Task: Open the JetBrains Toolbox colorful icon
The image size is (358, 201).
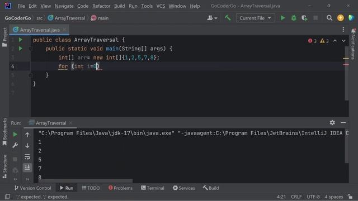Action: [351, 18]
